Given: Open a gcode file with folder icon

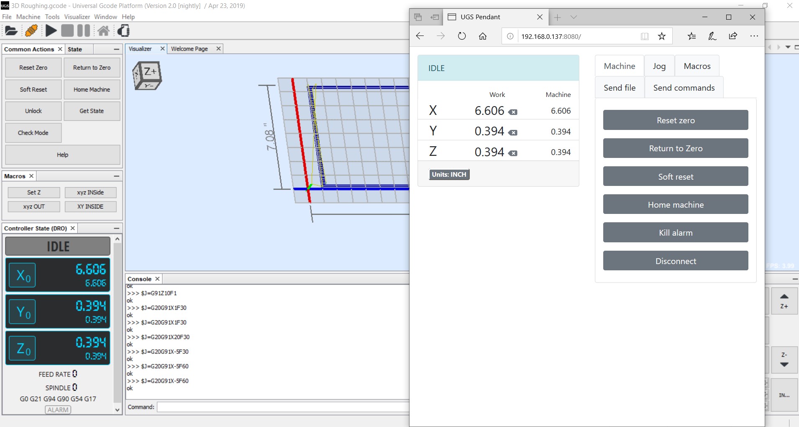Looking at the screenshot, I should tap(11, 30).
